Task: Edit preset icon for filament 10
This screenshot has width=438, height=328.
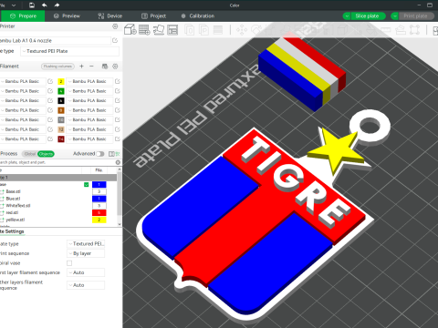Action: tap(118, 119)
